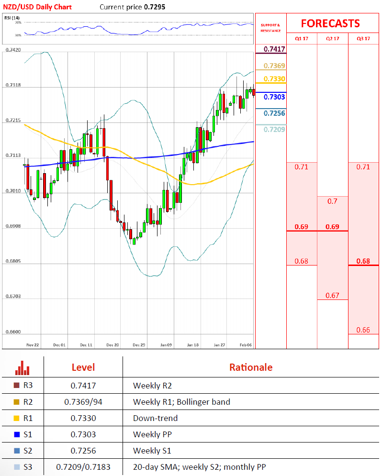Click the 0.6908 y-axis price label
Viewport: 382px width, 476px height.
pos(13,226)
